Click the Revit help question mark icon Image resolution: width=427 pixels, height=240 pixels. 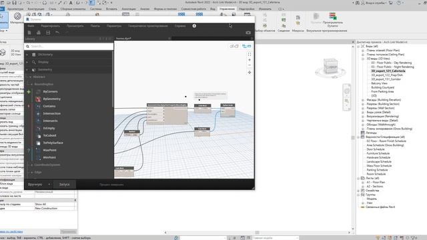pyautogui.click(x=399, y=3)
